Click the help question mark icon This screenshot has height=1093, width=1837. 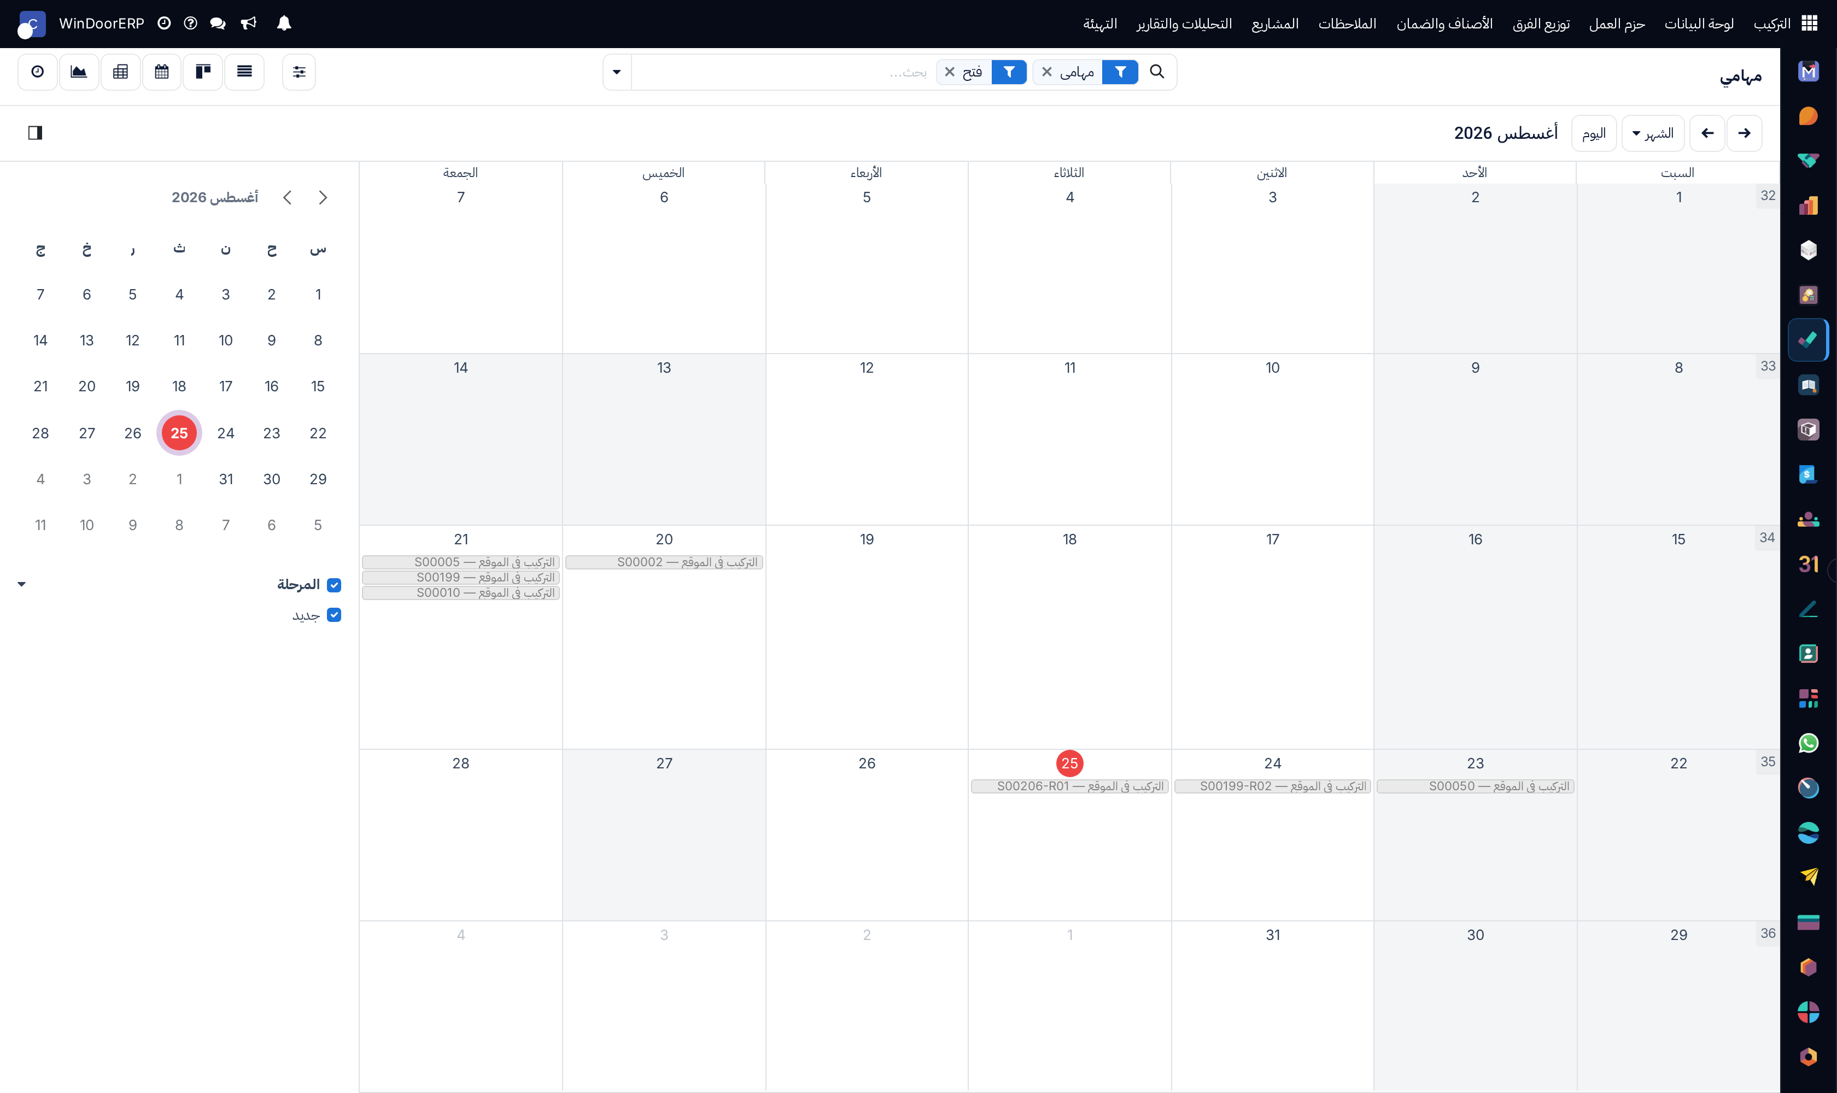191,23
